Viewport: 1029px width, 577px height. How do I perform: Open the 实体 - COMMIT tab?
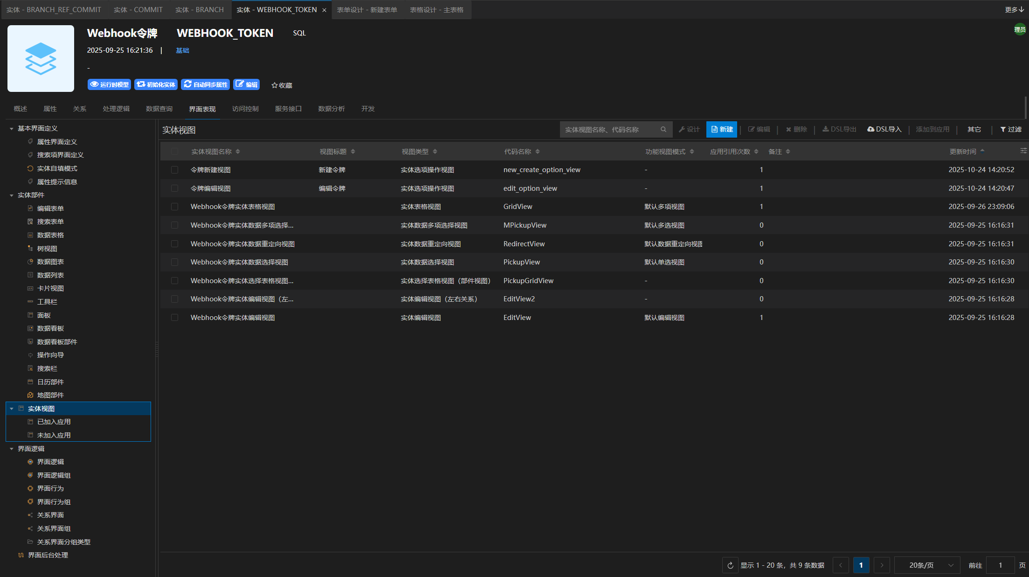[x=138, y=10]
